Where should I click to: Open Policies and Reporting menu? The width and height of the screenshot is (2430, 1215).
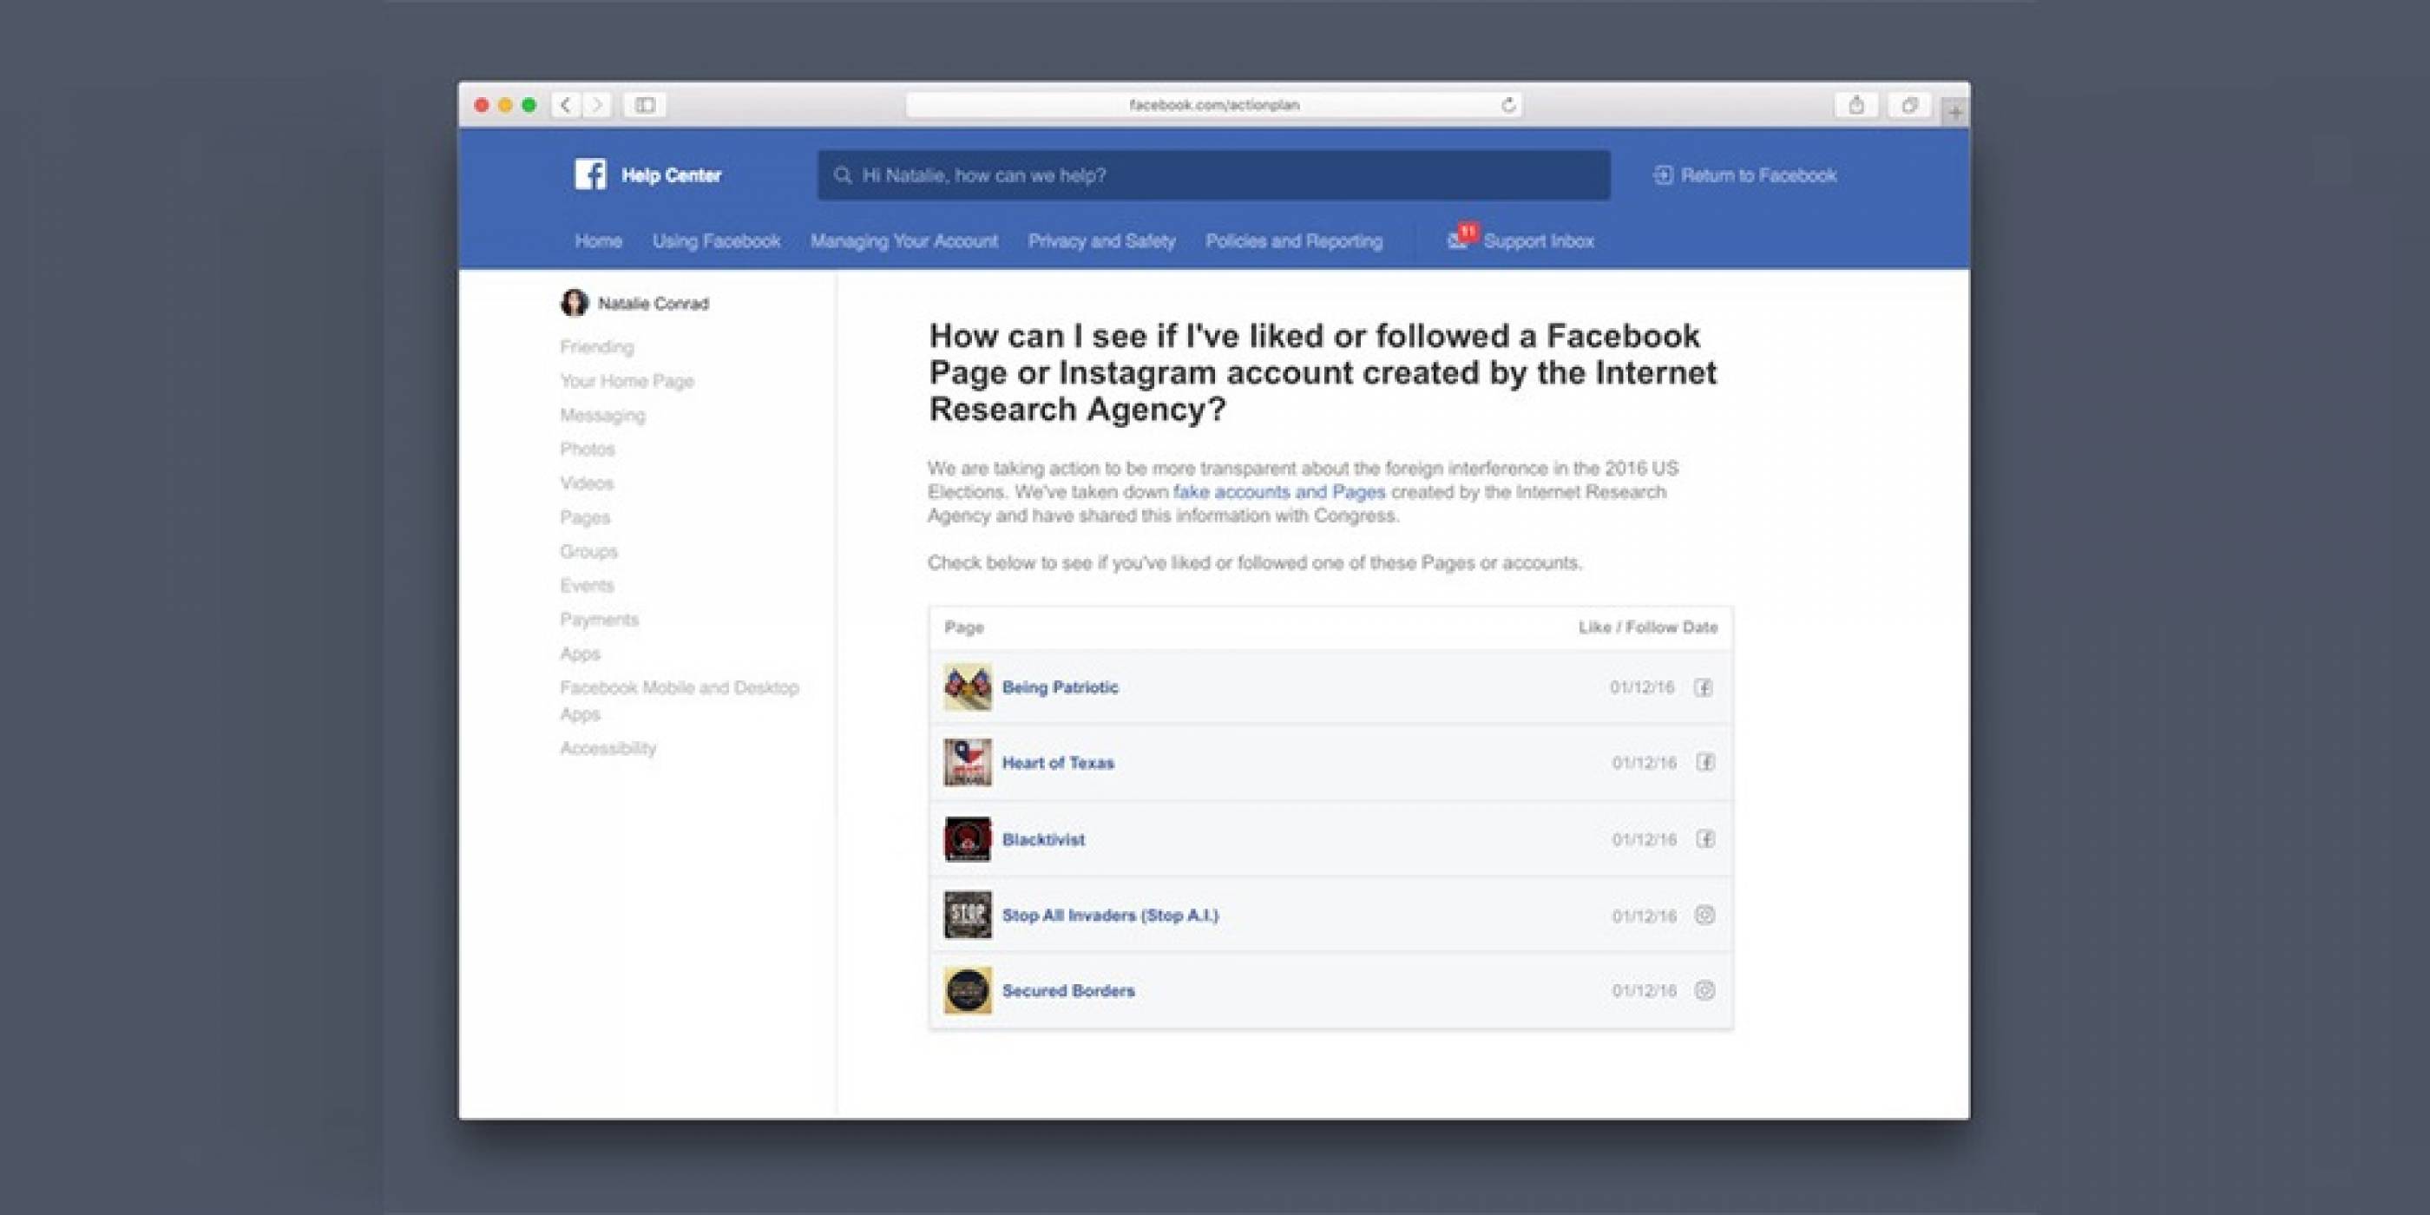[x=1293, y=241]
